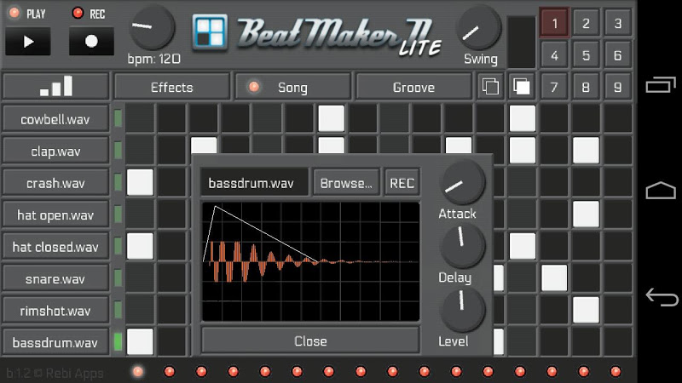Select the snare.wav track label
This screenshot has width=682, height=383.
tap(55, 278)
